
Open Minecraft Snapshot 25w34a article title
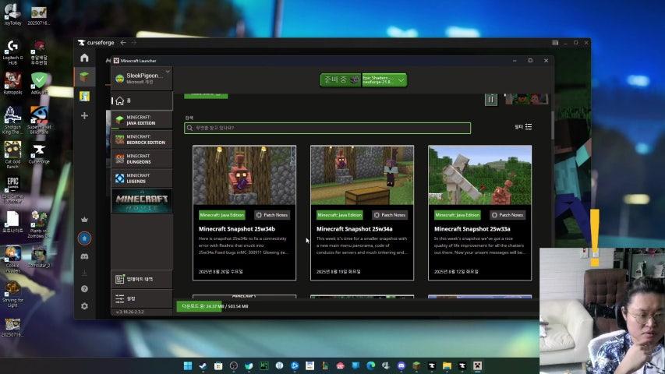pyautogui.click(x=354, y=229)
